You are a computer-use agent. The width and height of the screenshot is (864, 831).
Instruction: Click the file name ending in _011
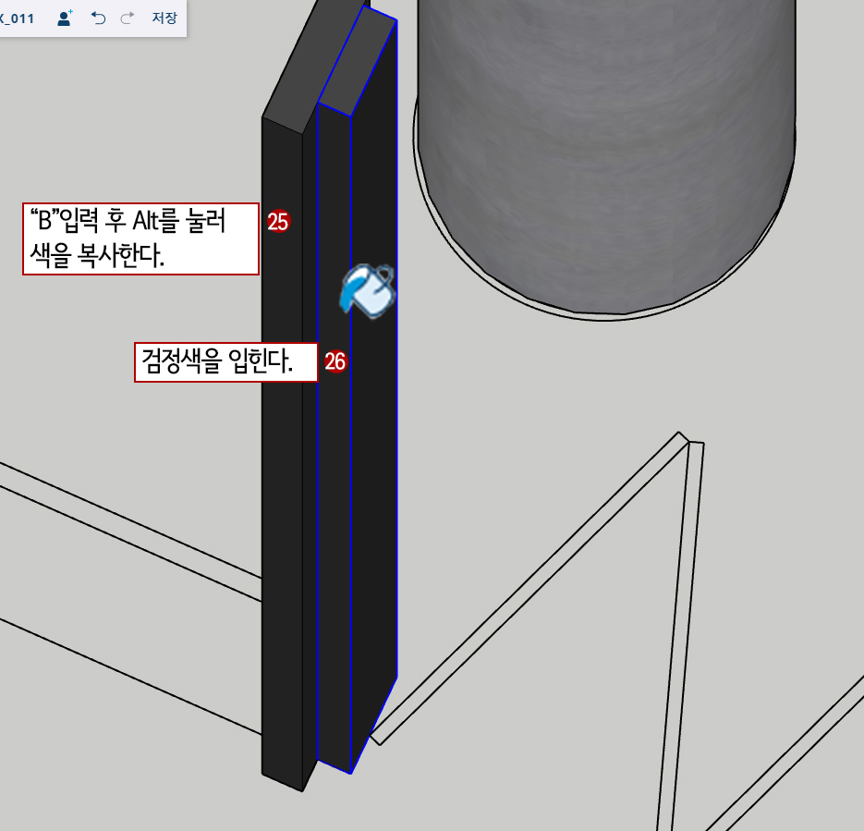(17, 18)
